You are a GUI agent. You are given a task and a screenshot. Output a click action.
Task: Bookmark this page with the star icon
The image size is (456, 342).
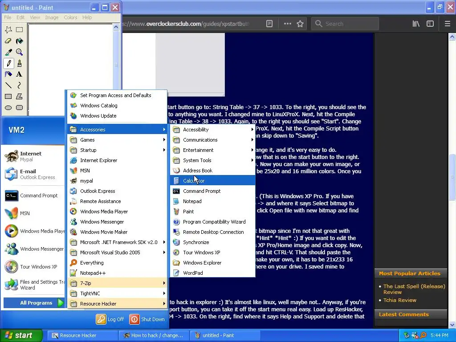300,24
